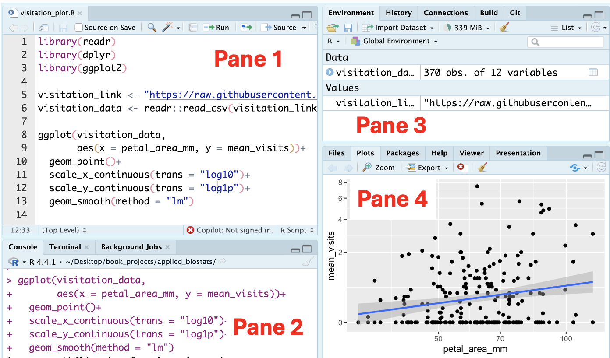Switch to the Connections tab
610x358 pixels.
coord(446,13)
